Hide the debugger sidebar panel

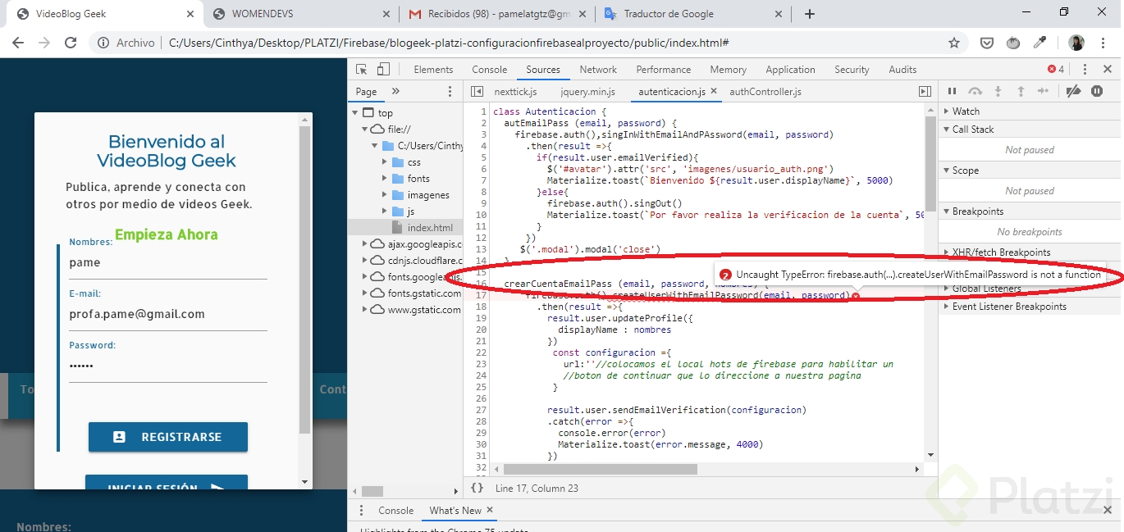coord(925,92)
